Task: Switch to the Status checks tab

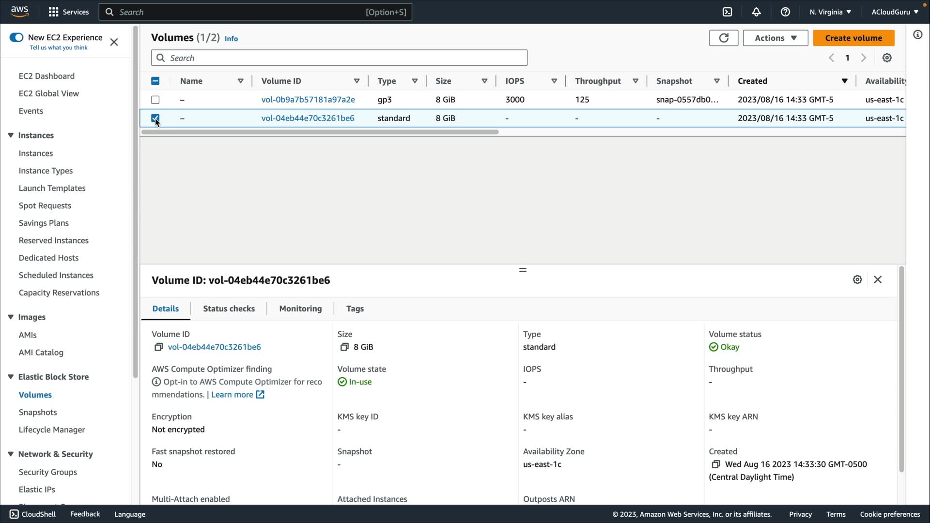Action: (x=229, y=308)
